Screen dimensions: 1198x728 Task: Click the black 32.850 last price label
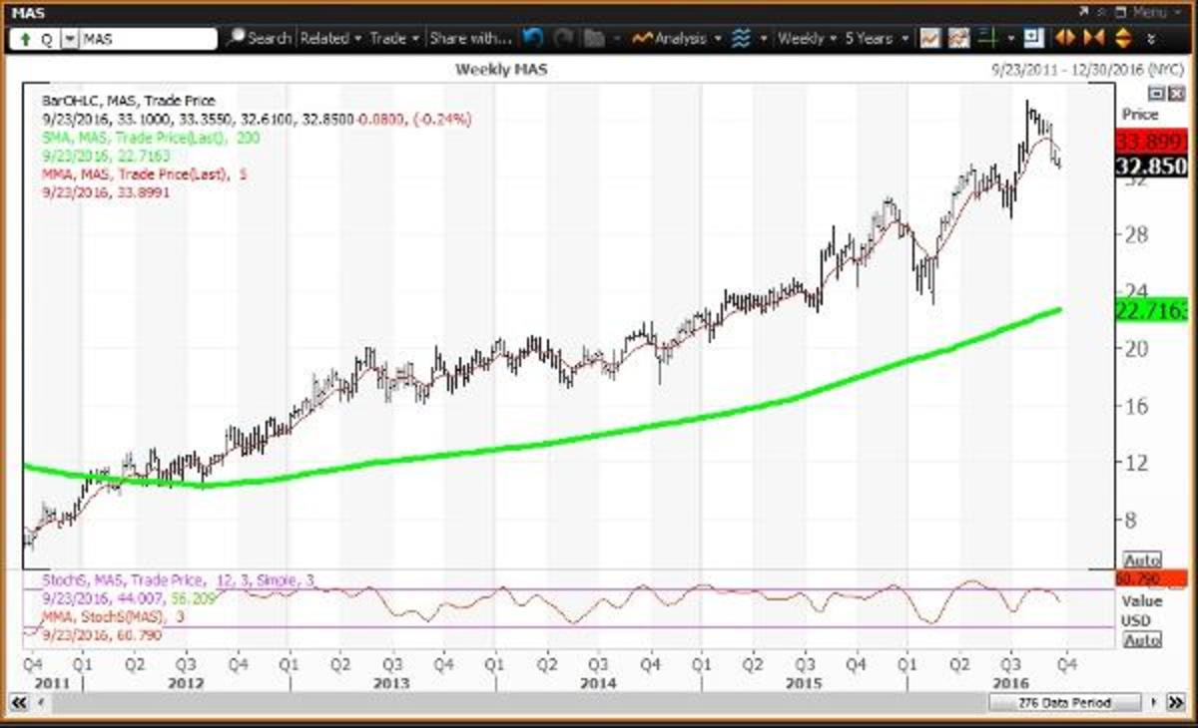1153,166
